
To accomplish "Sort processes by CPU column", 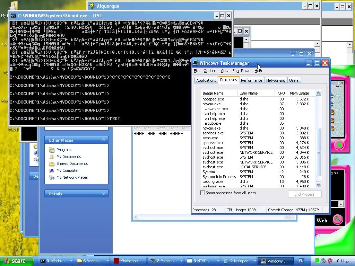I will (280, 93).
